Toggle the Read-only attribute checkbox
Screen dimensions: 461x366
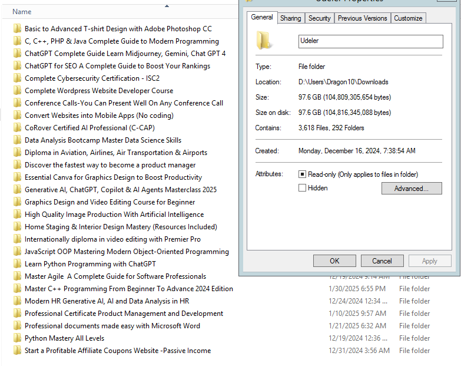click(x=302, y=174)
